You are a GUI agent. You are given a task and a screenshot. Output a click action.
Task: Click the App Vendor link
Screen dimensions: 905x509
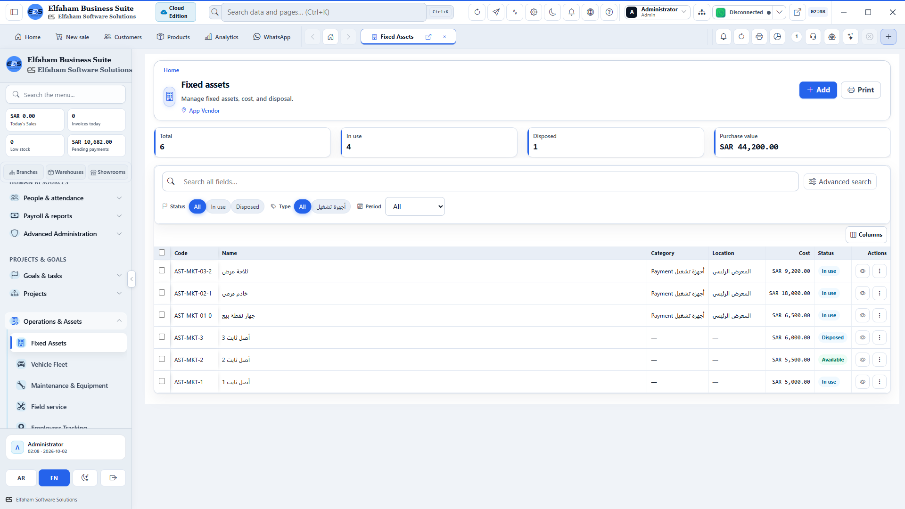[204, 111]
